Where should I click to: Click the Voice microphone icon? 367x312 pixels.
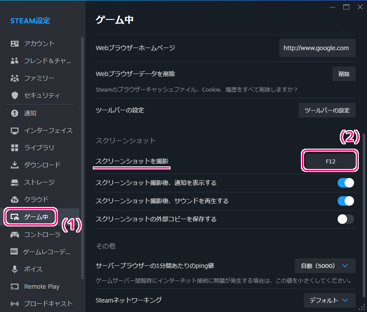(x=15, y=269)
